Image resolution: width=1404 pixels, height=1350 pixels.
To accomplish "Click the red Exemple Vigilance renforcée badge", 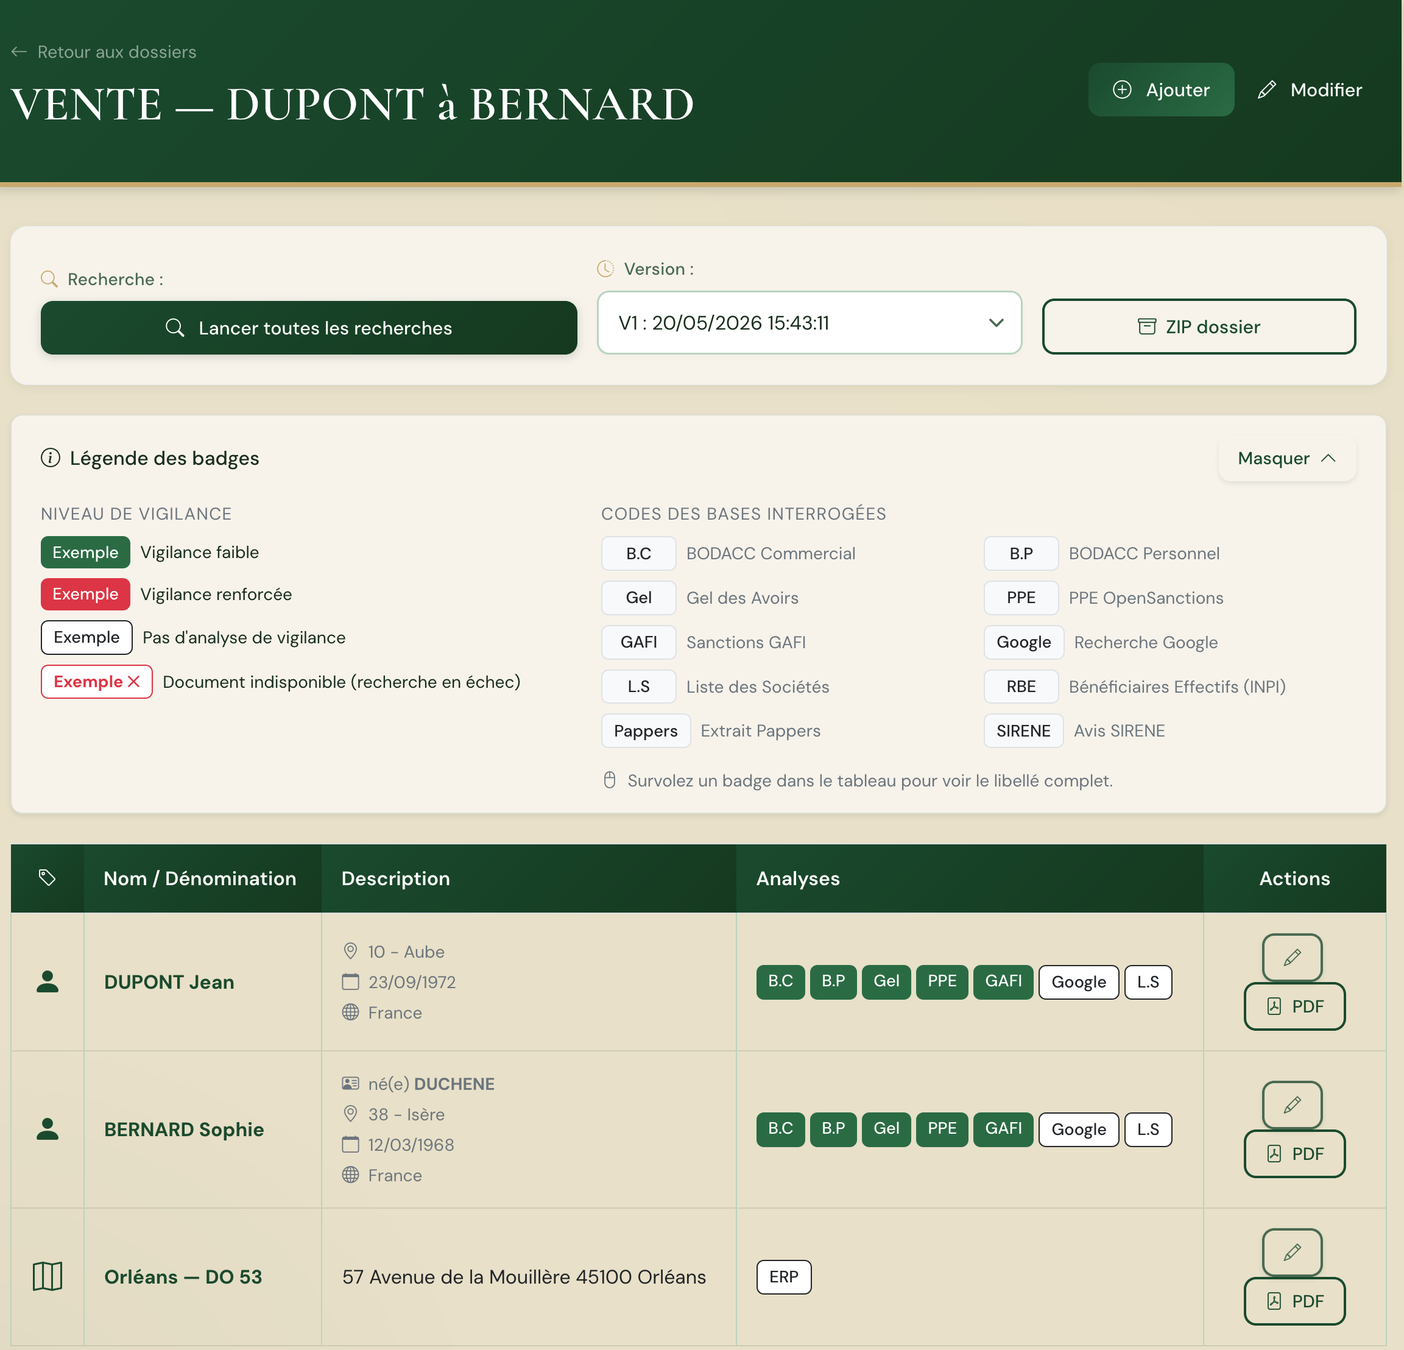I will click(85, 594).
